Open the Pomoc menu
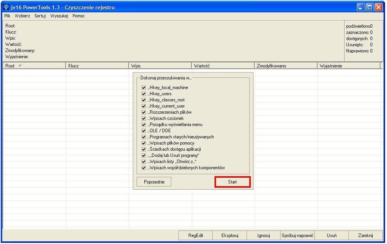Image resolution: width=387 pixels, height=244 pixels. pos(79,16)
